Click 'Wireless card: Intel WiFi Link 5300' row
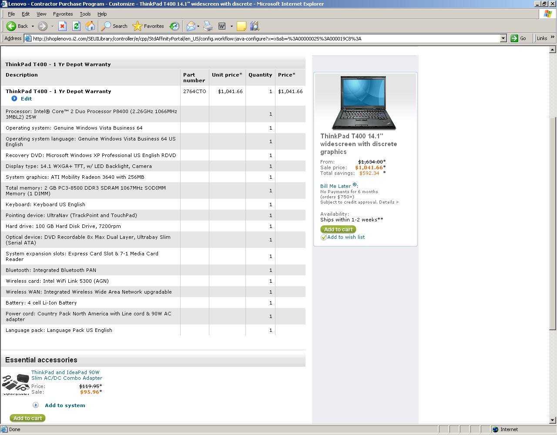 click(153, 281)
